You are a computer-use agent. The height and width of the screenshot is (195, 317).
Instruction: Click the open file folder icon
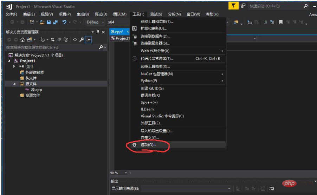[42, 22]
